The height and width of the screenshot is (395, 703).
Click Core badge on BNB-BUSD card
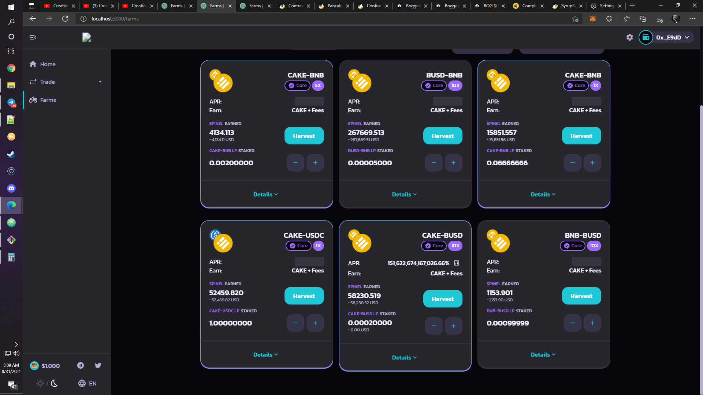[x=573, y=246]
